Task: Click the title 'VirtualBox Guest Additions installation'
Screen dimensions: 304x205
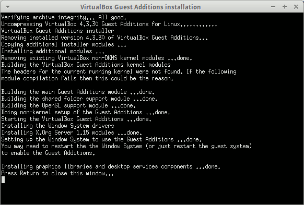Action: tap(141, 7)
